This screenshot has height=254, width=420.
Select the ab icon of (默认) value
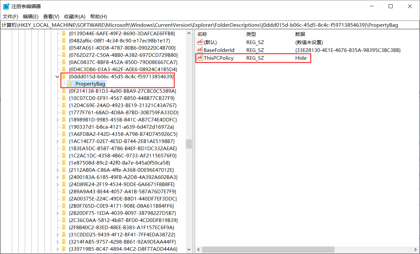(x=200, y=42)
